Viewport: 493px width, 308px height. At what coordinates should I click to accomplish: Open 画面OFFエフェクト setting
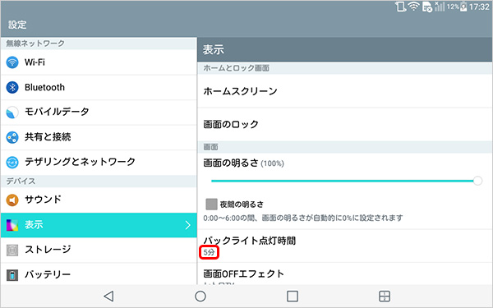point(345,274)
